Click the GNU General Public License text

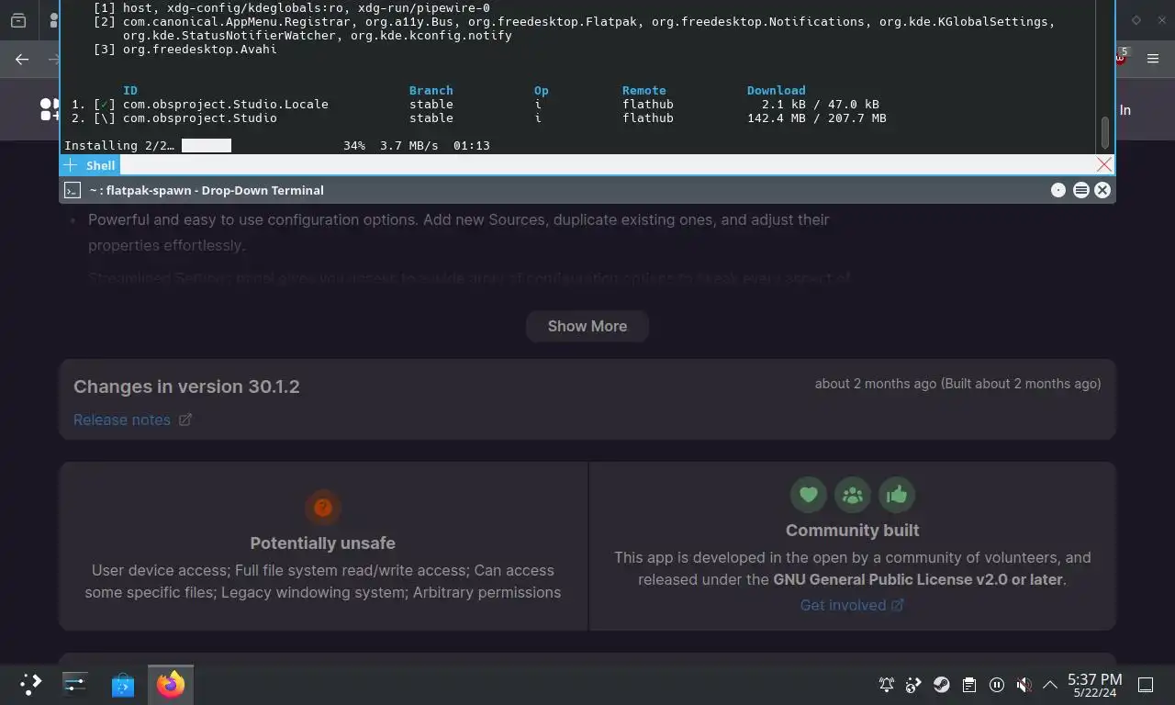918,579
